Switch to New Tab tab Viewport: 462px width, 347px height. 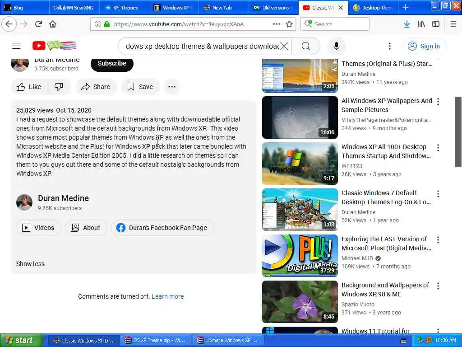tap(224, 8)
